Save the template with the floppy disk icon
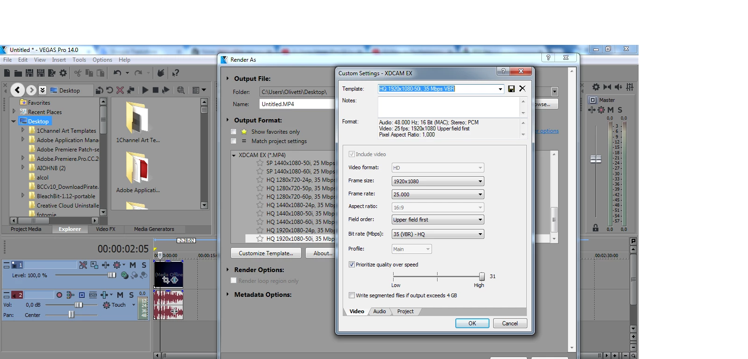Screen dimensions: 748x359 tap(511, 89)
